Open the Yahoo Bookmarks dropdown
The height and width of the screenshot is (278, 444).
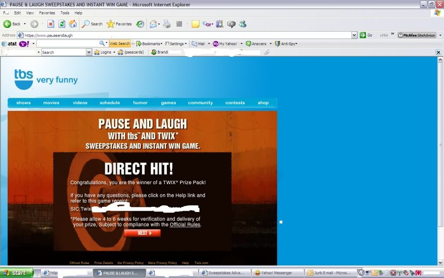pos(149,44)
